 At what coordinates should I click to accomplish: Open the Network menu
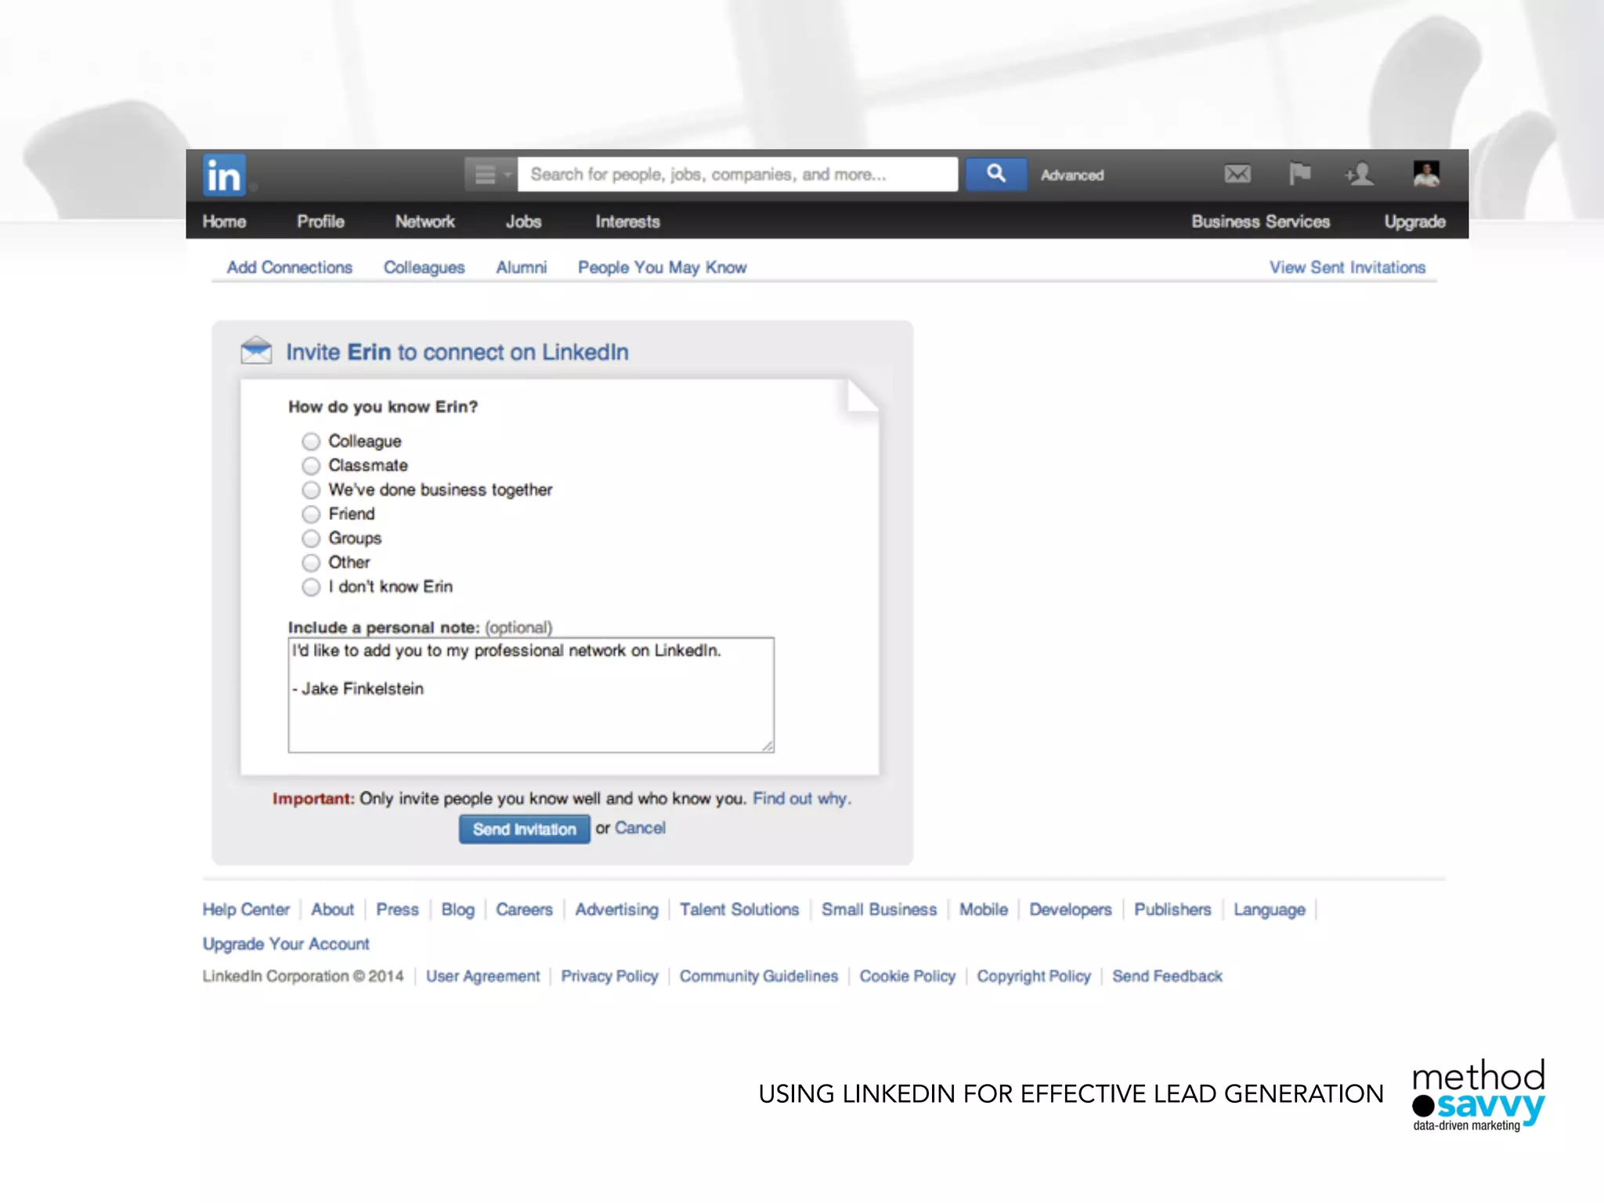(424, 222)
